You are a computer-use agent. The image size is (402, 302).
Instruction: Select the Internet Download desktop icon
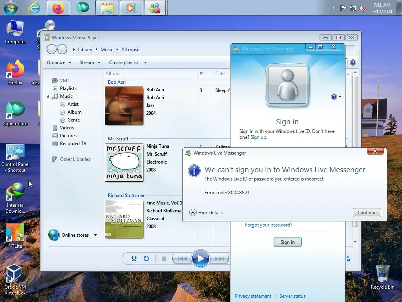coord(15,198)
